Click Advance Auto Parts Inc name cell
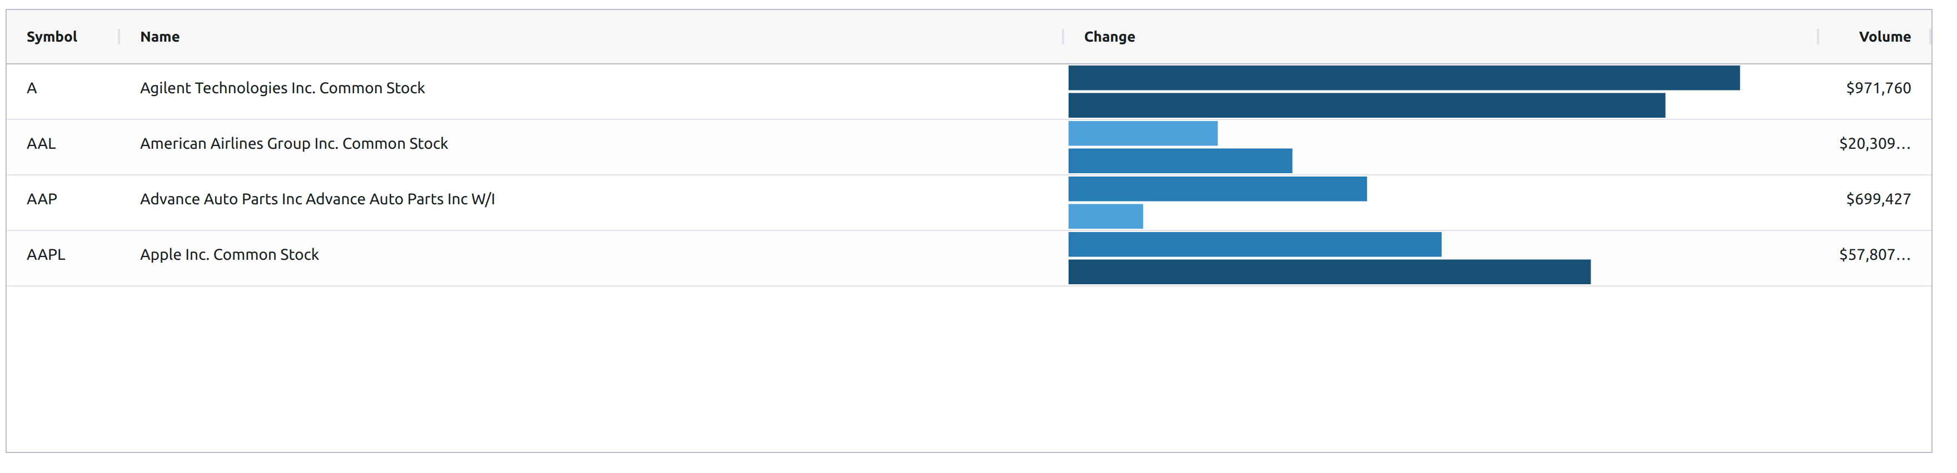Image resolution: width=1957 pixels, height=473 pixels. point(317,199)
